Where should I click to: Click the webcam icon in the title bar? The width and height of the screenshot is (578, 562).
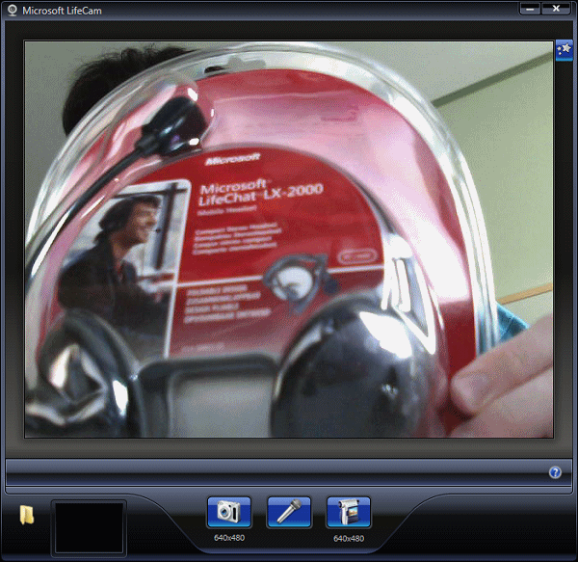click(11, 10)
